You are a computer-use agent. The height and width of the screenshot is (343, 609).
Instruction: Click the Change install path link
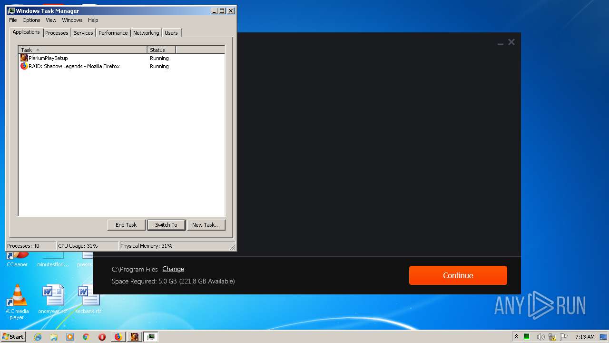(173, 269)
